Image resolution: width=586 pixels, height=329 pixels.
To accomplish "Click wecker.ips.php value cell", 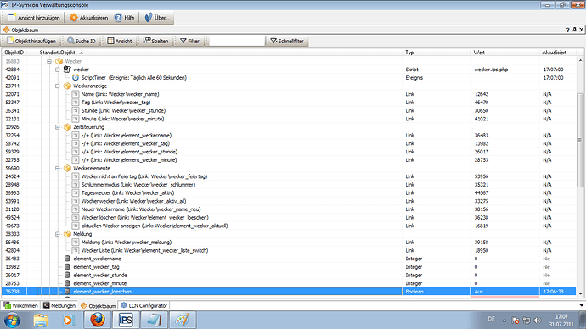I will point(491,70).
